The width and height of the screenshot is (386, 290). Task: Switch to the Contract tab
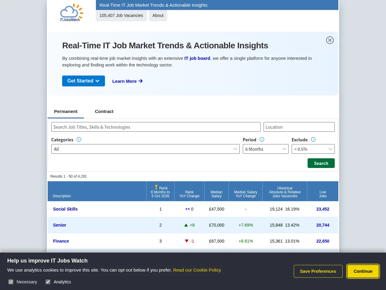(104, 111)
